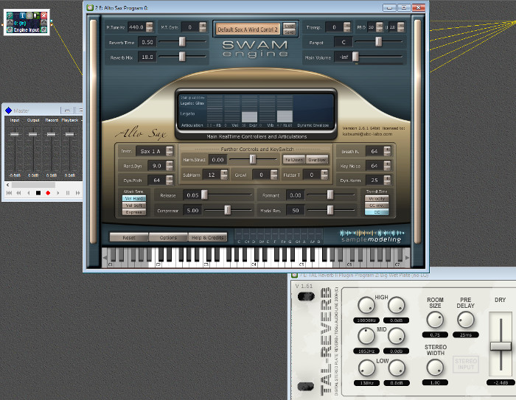Select Velocity transition time mode
516x400 pixels.
377,198
